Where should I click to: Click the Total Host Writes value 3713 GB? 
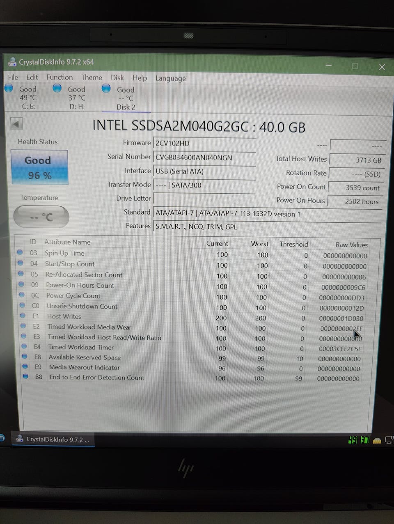click(x=357, y=160)
